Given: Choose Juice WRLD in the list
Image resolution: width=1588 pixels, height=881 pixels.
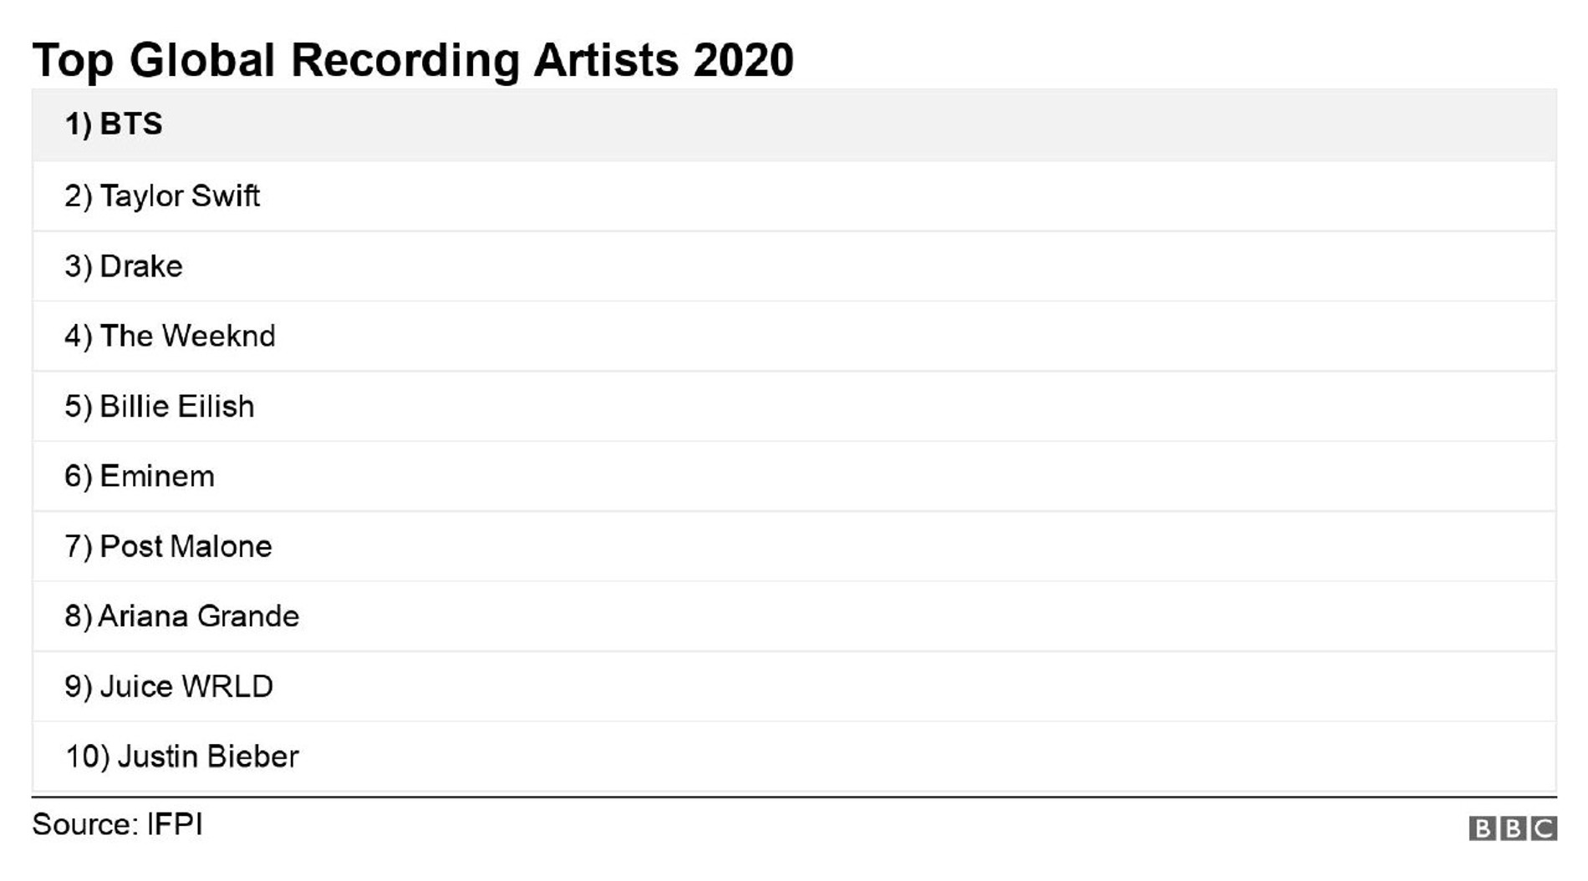Looking at the screenshot, I should [186, 686].
